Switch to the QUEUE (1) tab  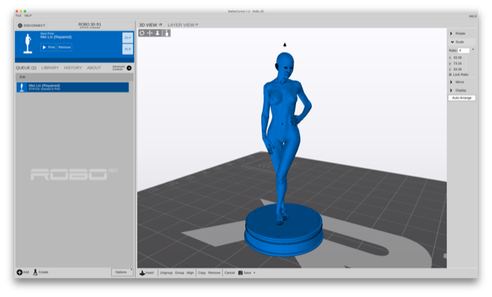(x=26, y=67)
